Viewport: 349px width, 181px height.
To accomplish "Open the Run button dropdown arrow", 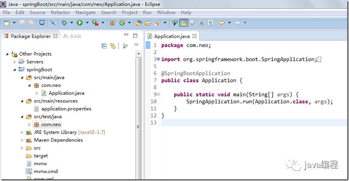I will tap(87, 23).
